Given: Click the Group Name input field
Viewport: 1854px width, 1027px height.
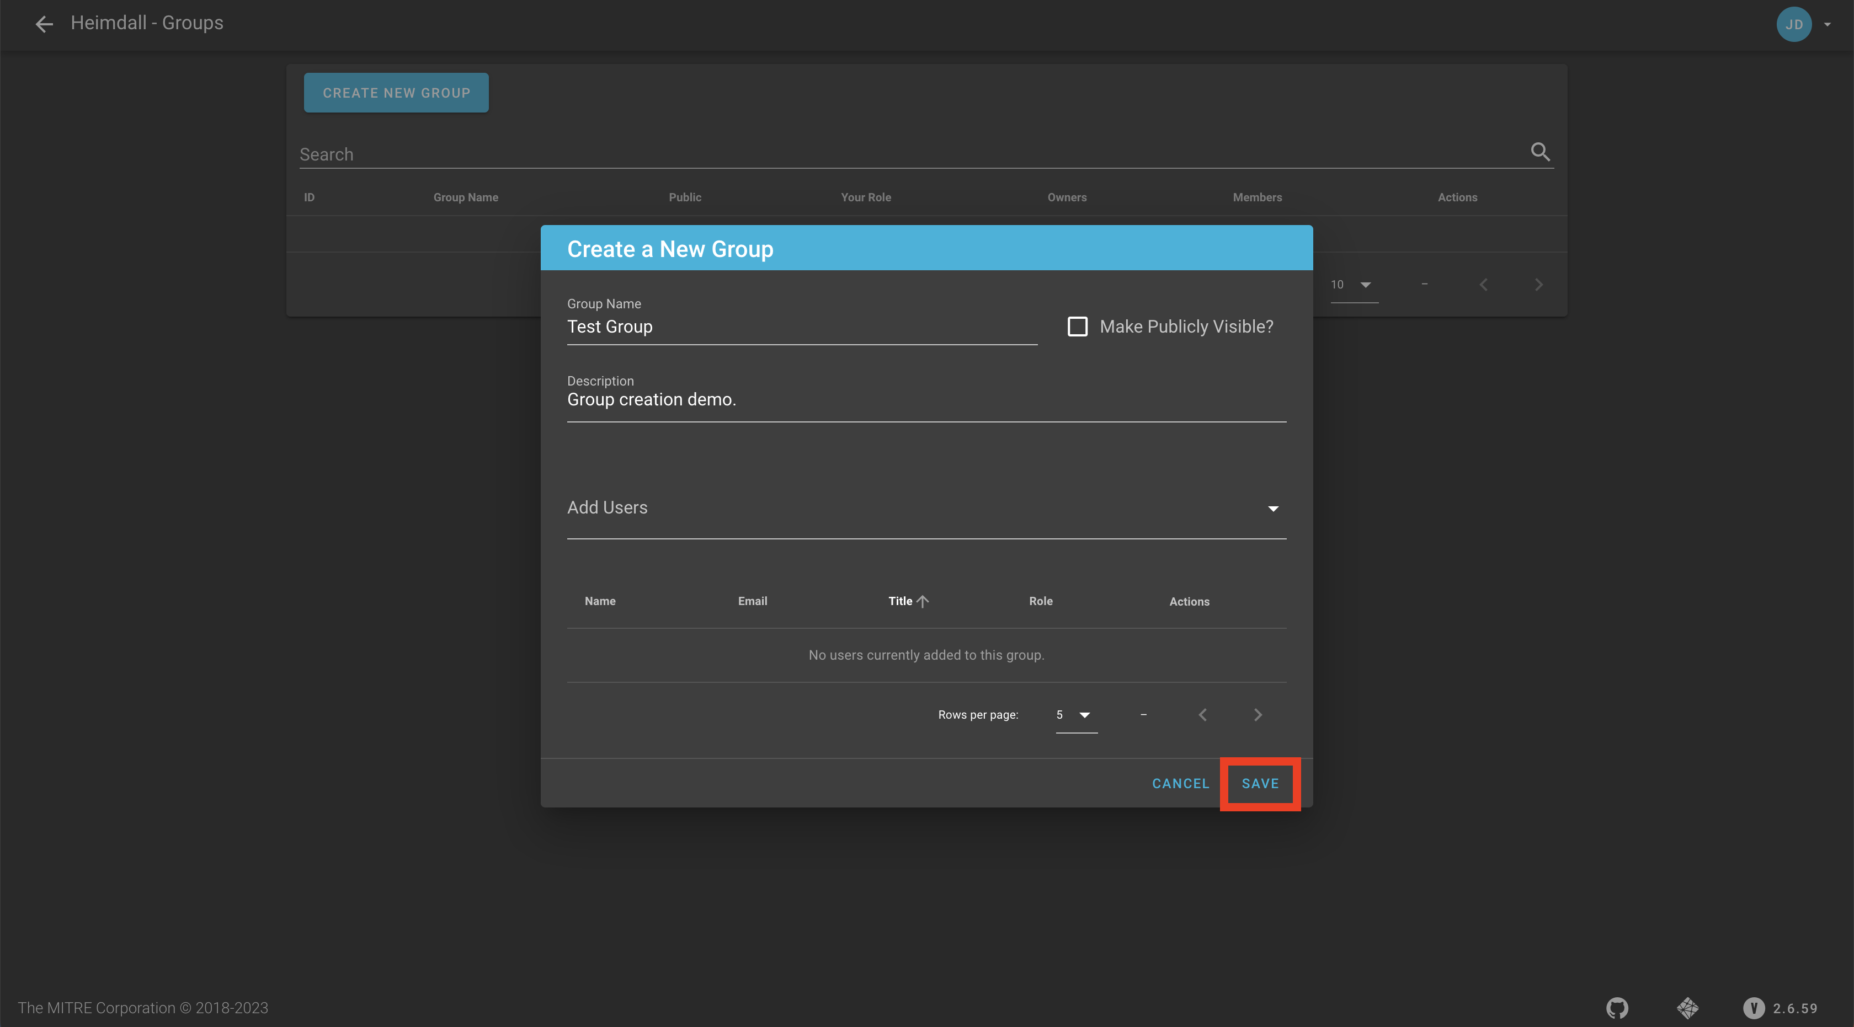Looking at the screenshot, I should (x=801, y=327).
